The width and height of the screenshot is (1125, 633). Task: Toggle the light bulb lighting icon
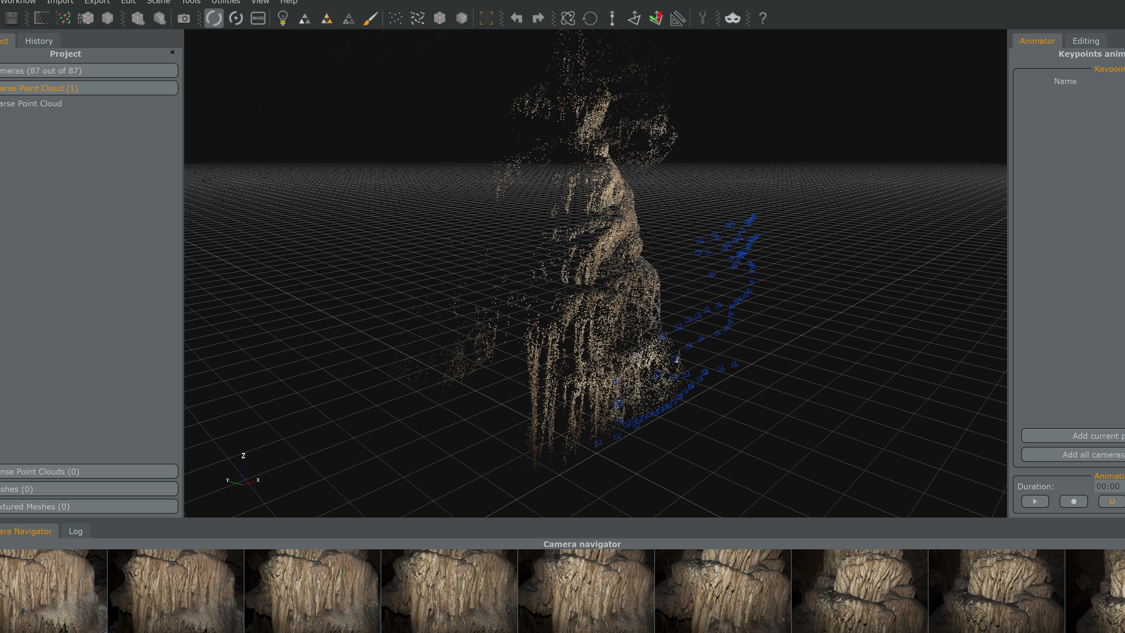click(283, 18)
